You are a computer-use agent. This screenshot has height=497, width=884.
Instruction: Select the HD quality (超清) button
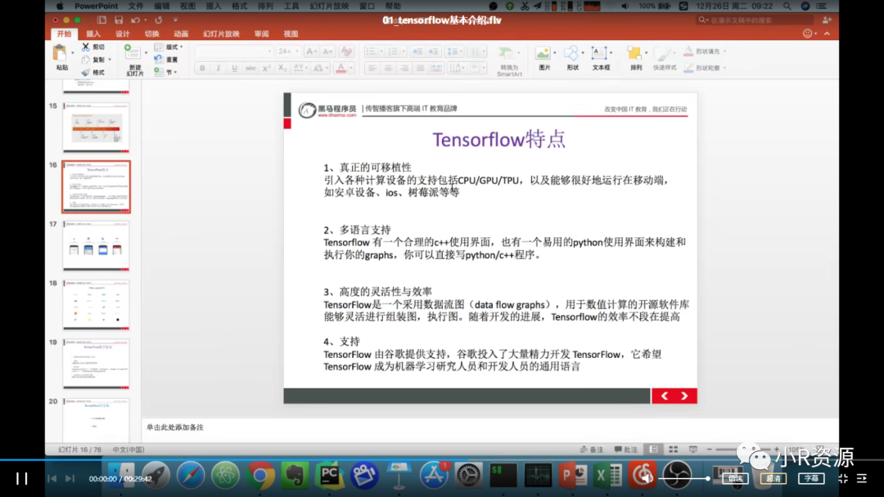coord(773,478)
